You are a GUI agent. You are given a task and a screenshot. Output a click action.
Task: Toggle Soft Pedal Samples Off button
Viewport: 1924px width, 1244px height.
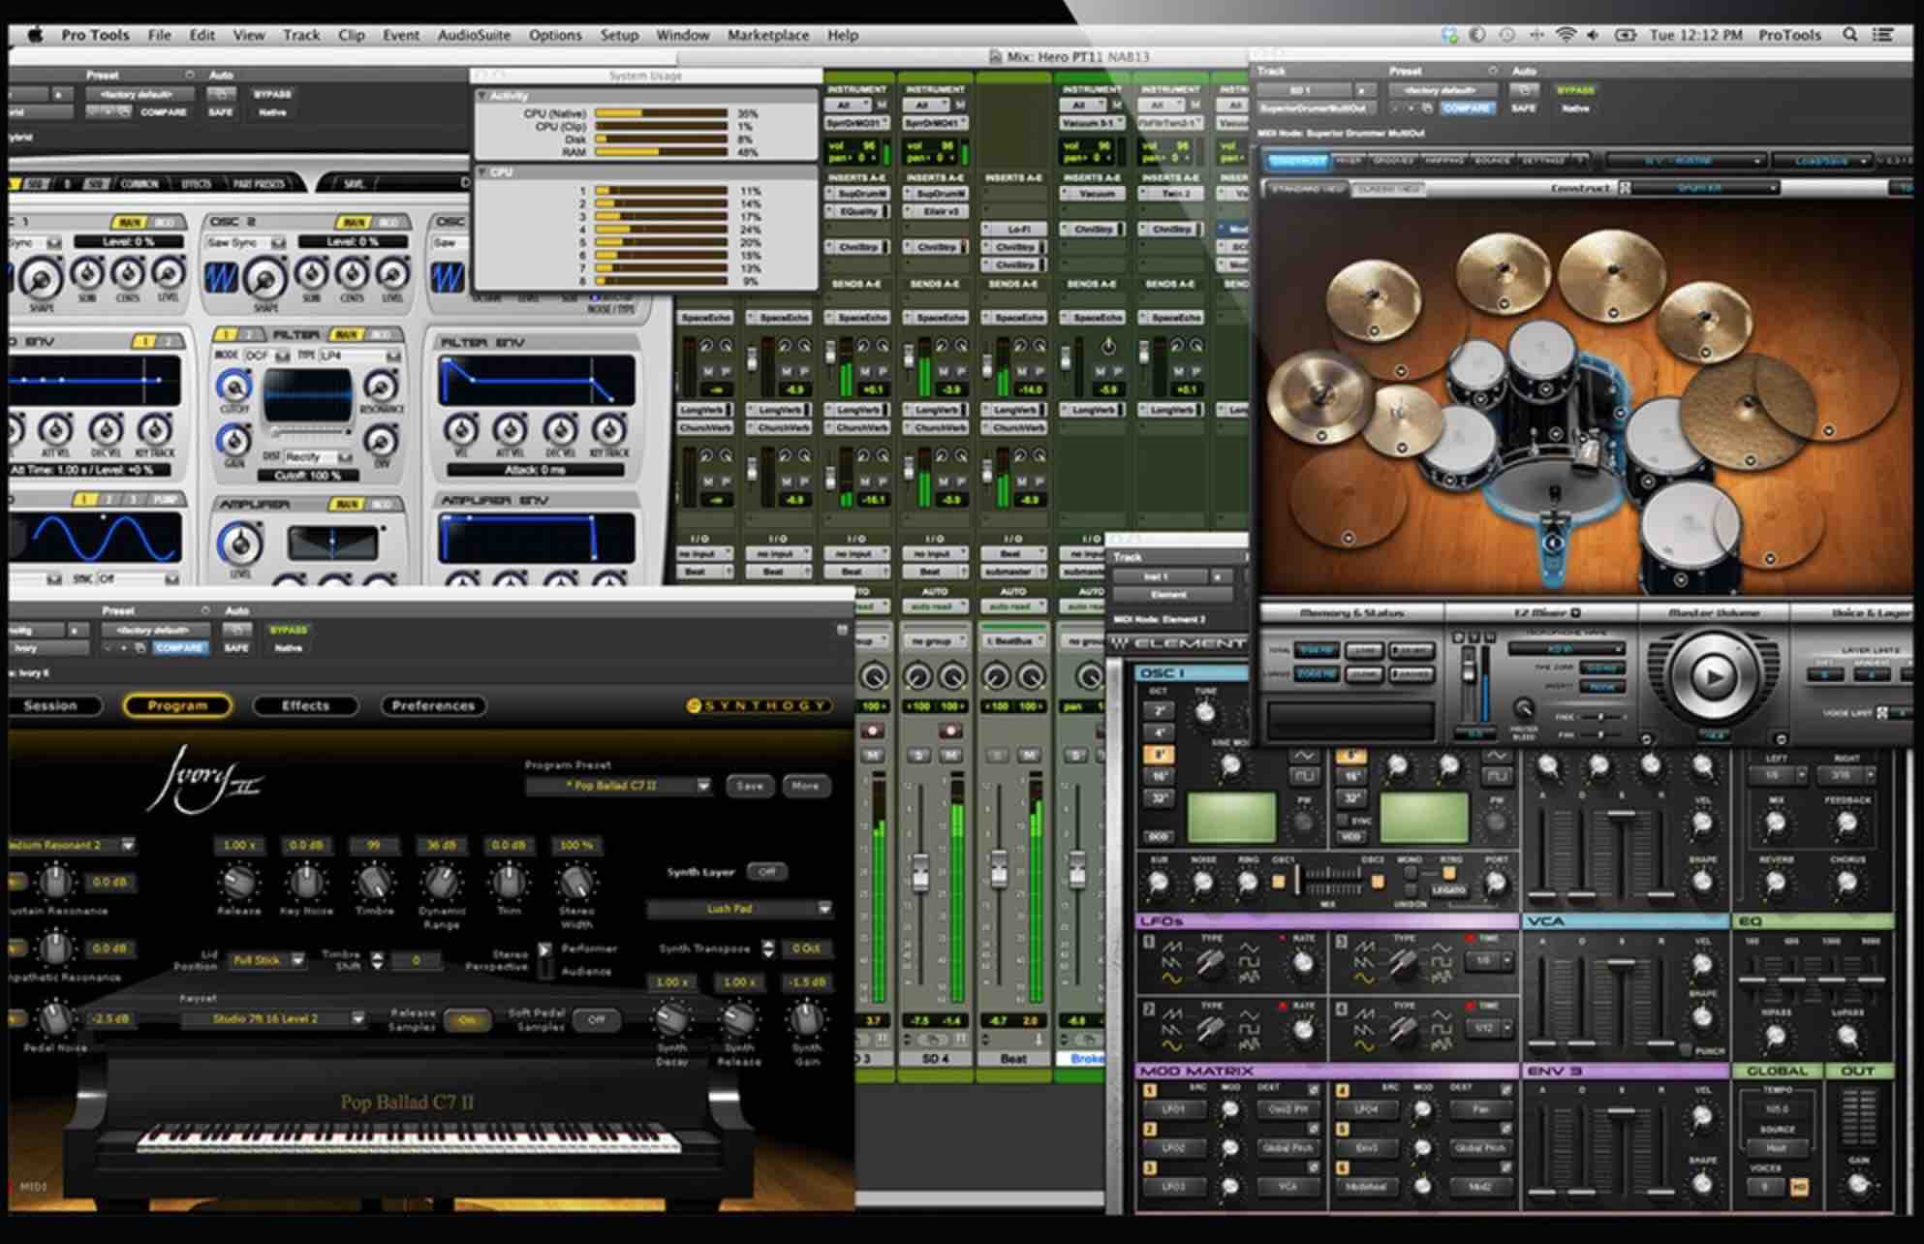(x=595, y=1019)
